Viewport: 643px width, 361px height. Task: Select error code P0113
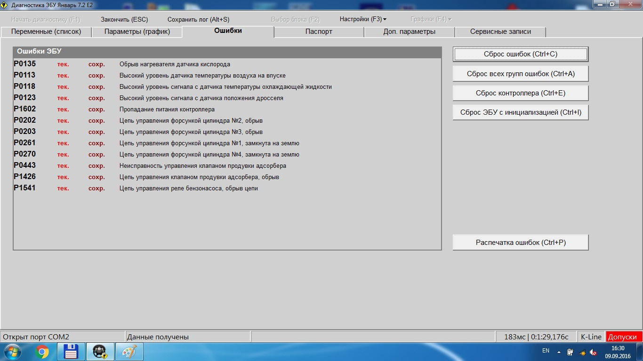coord(24,75)
